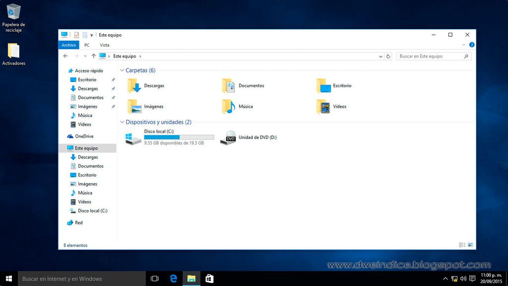Open the Windows Store taskbar icon
Viewport: 508px width, 286px height.
(x=209, y=279)
